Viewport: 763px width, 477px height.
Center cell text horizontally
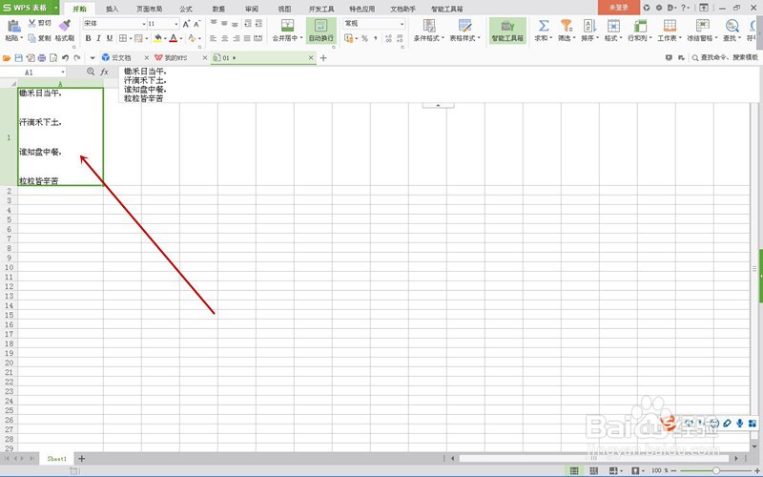224,38
